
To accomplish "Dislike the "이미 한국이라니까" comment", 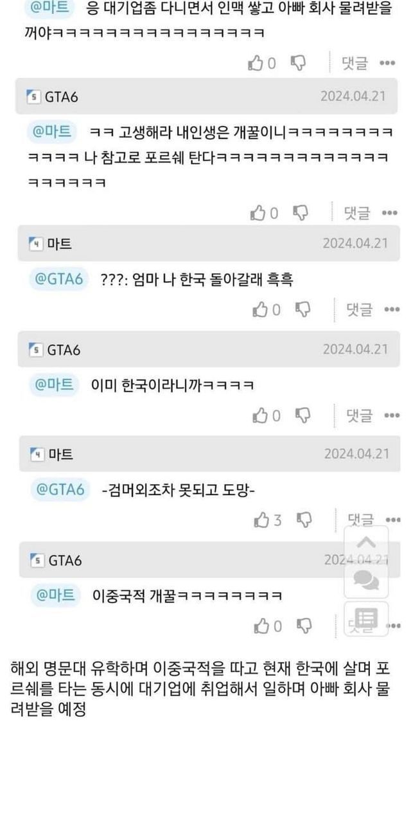I will 302,415.
